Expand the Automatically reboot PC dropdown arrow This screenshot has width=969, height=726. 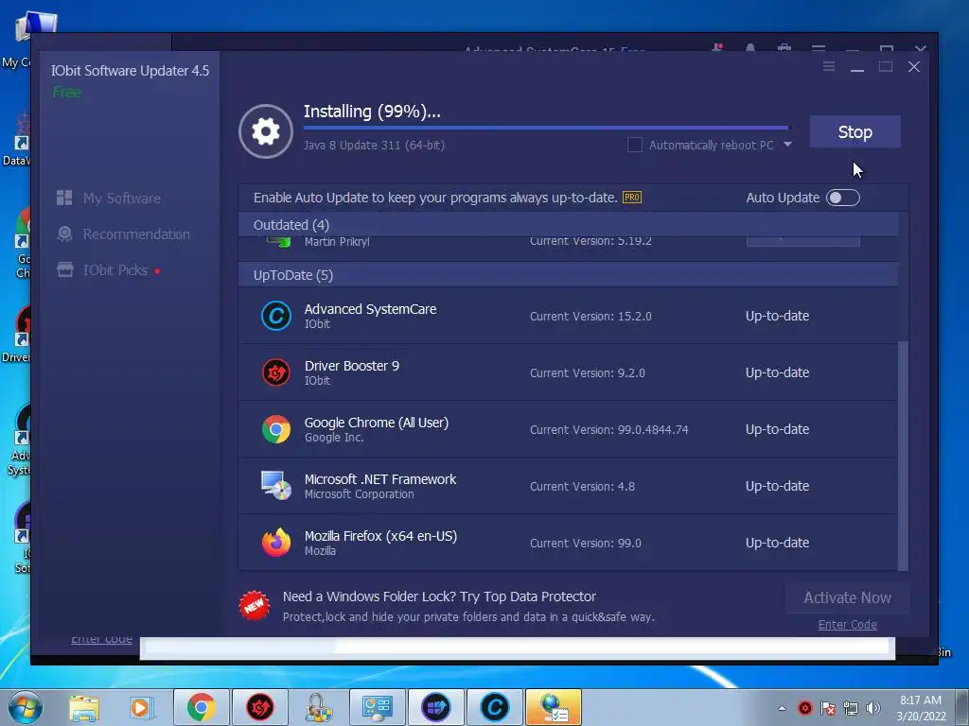[x=787, y=145]
